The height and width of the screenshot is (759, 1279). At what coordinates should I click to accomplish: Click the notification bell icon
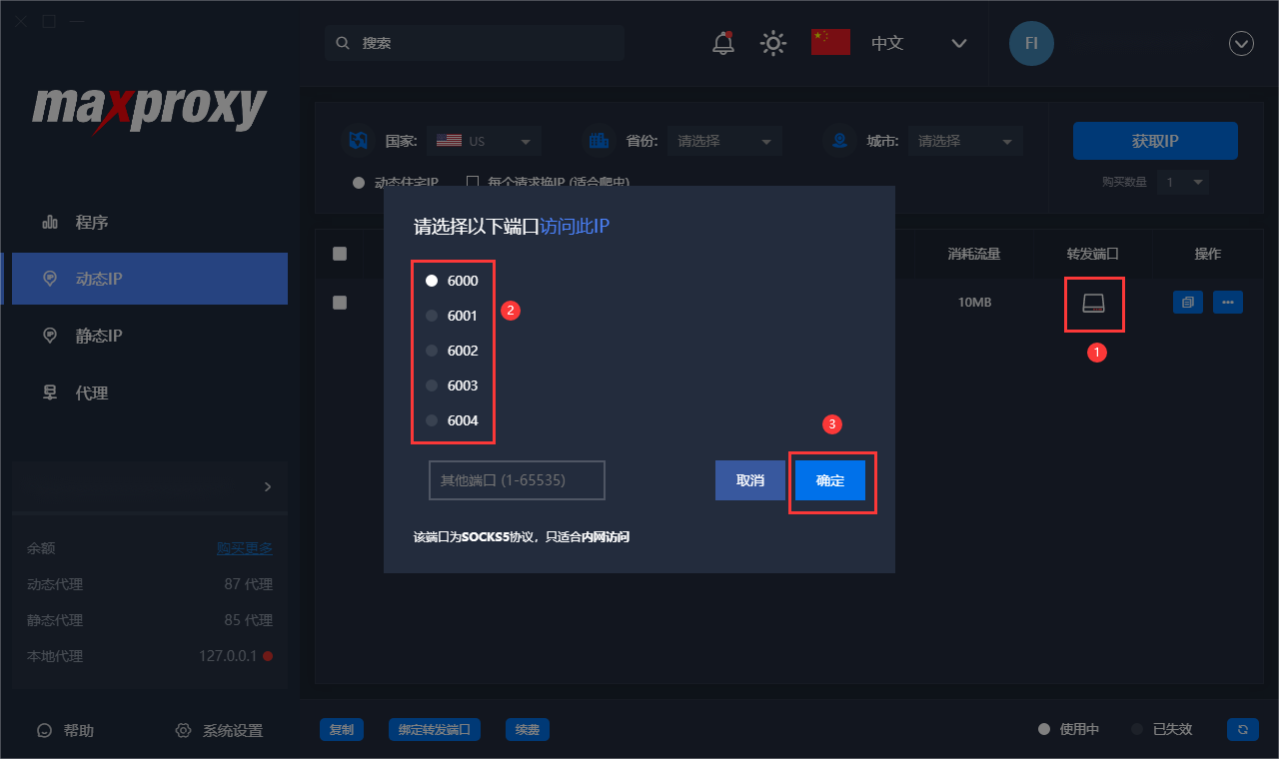[x=721, y=43]
